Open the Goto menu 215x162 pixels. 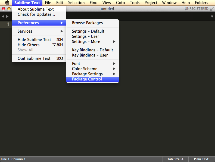point(120,3)
